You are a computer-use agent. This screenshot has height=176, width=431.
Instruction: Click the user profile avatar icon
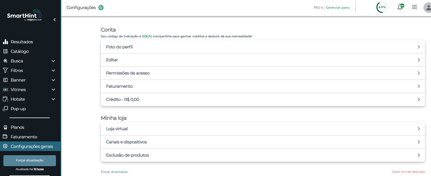point(427,7)
